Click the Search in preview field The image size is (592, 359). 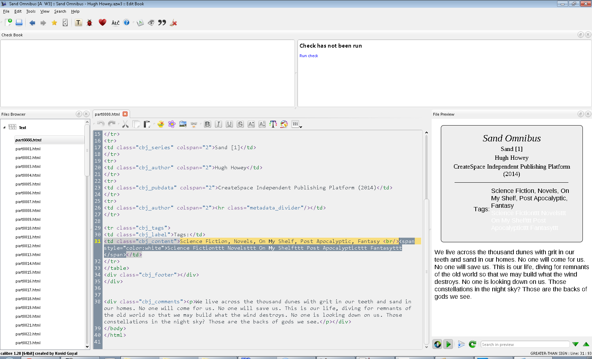(x=525, y=345)
